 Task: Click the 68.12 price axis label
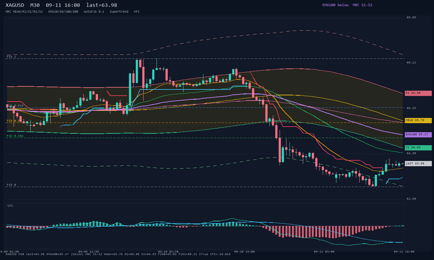click(411, 63)
